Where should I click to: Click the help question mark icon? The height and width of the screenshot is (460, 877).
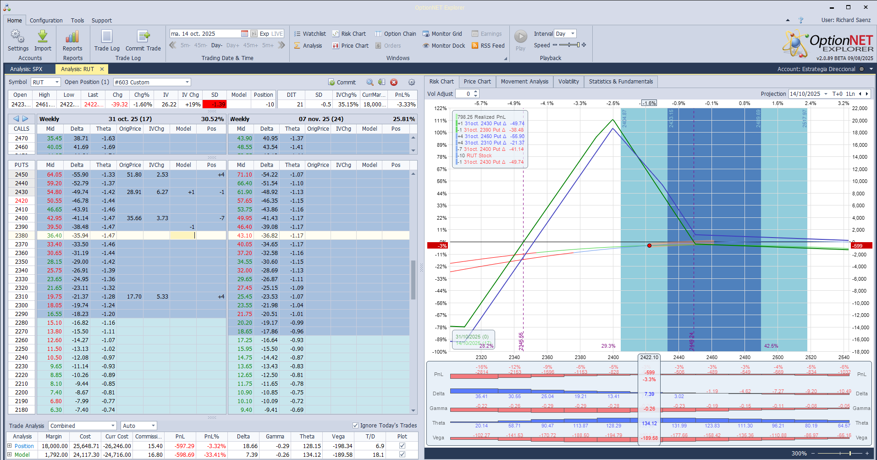coord(801,20)
